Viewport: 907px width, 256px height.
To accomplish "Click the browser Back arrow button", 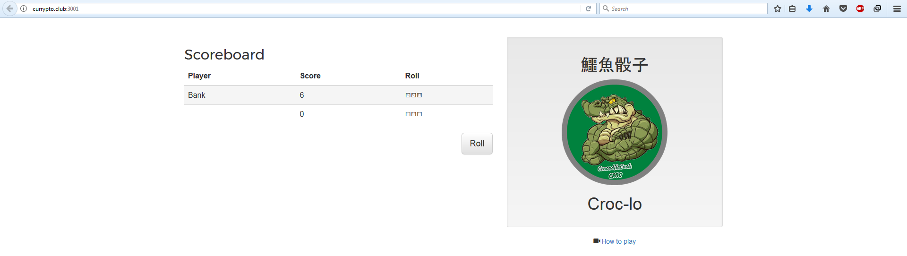I will click(9, 9).
